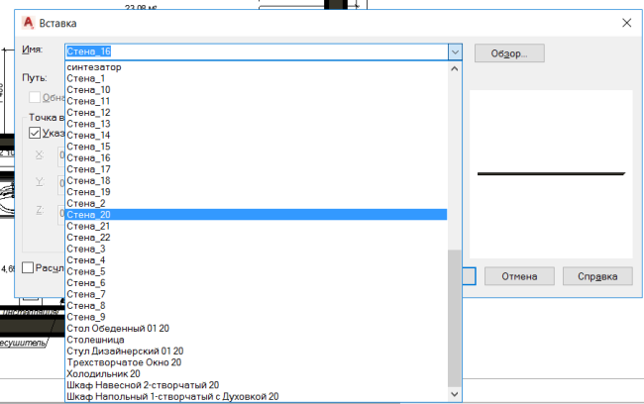Choose Стена_20 in the dropdown list

pyautogui.click(x=88, y=215)
